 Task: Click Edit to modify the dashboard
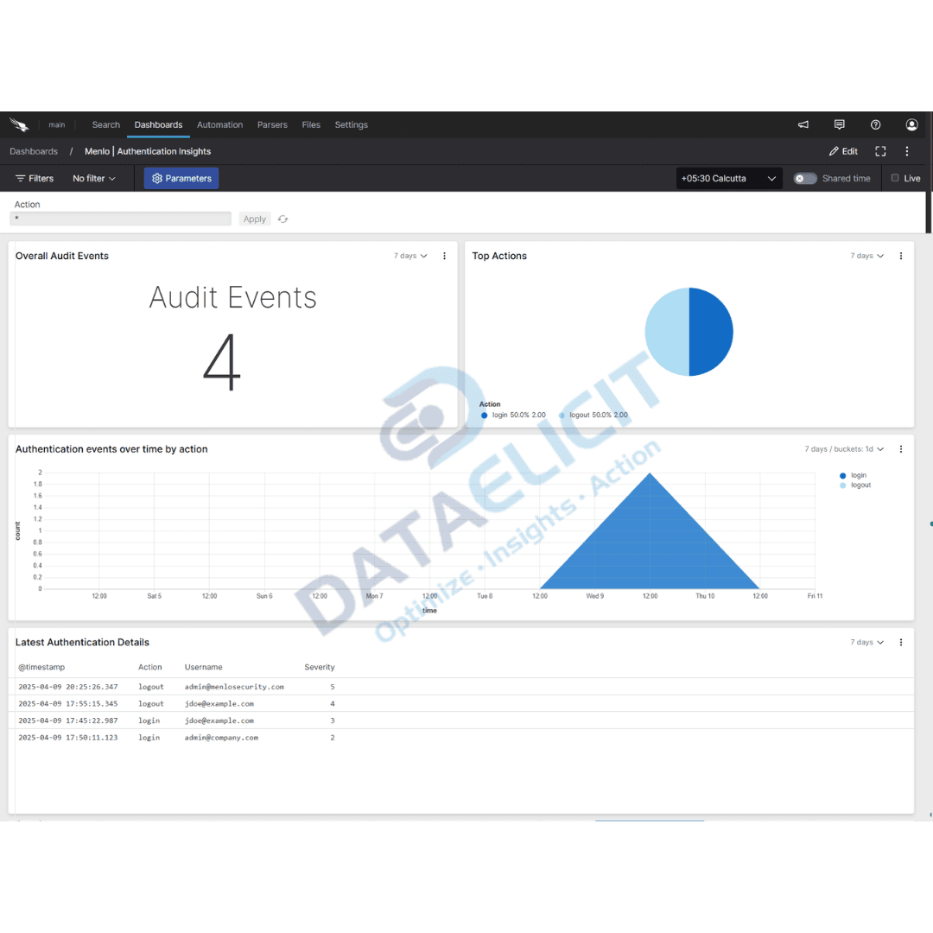pos(842,151)
